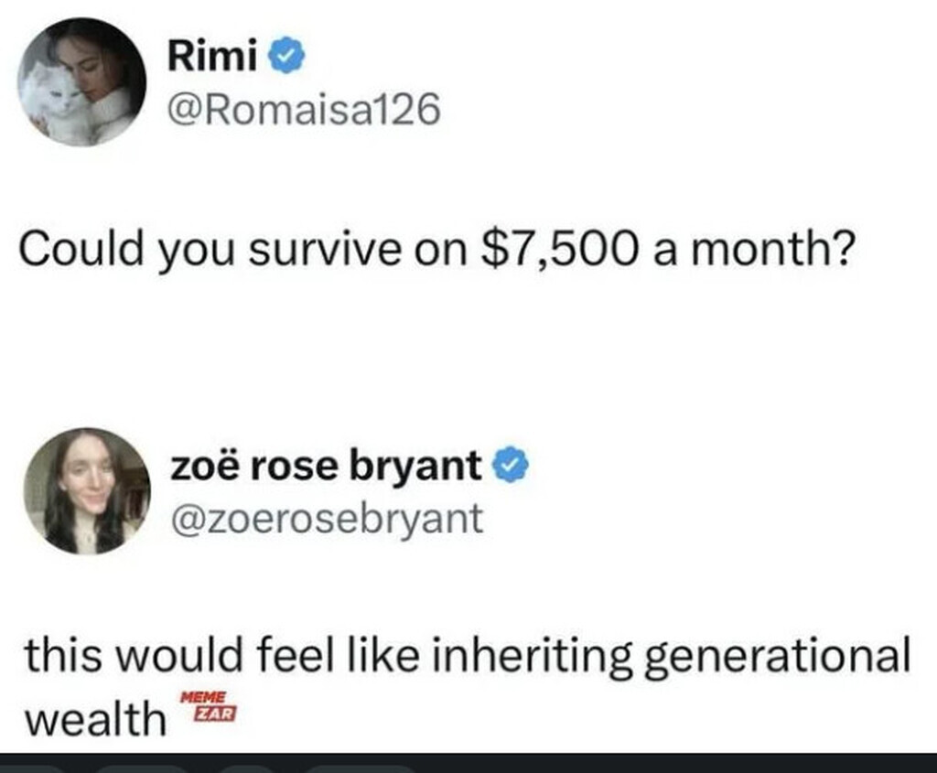Click the Rimi display name
Screen dimensions: 937x773
212,57
